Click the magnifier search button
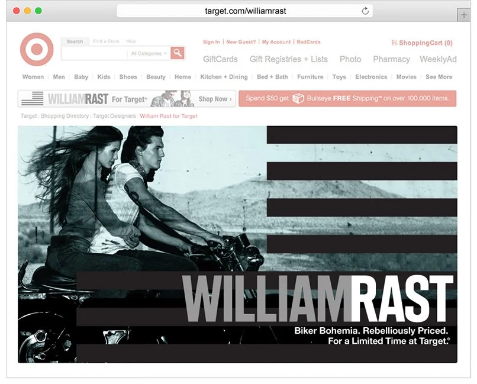477x384 pixels. click(178, 53)
